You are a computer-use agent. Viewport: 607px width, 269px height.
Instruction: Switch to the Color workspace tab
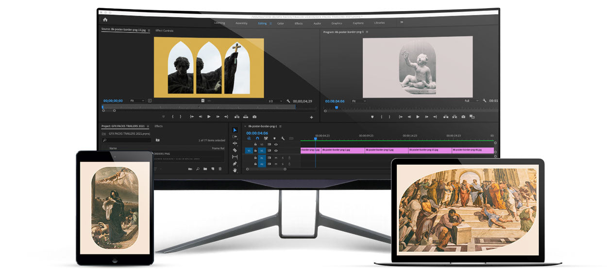click(281, 23)
